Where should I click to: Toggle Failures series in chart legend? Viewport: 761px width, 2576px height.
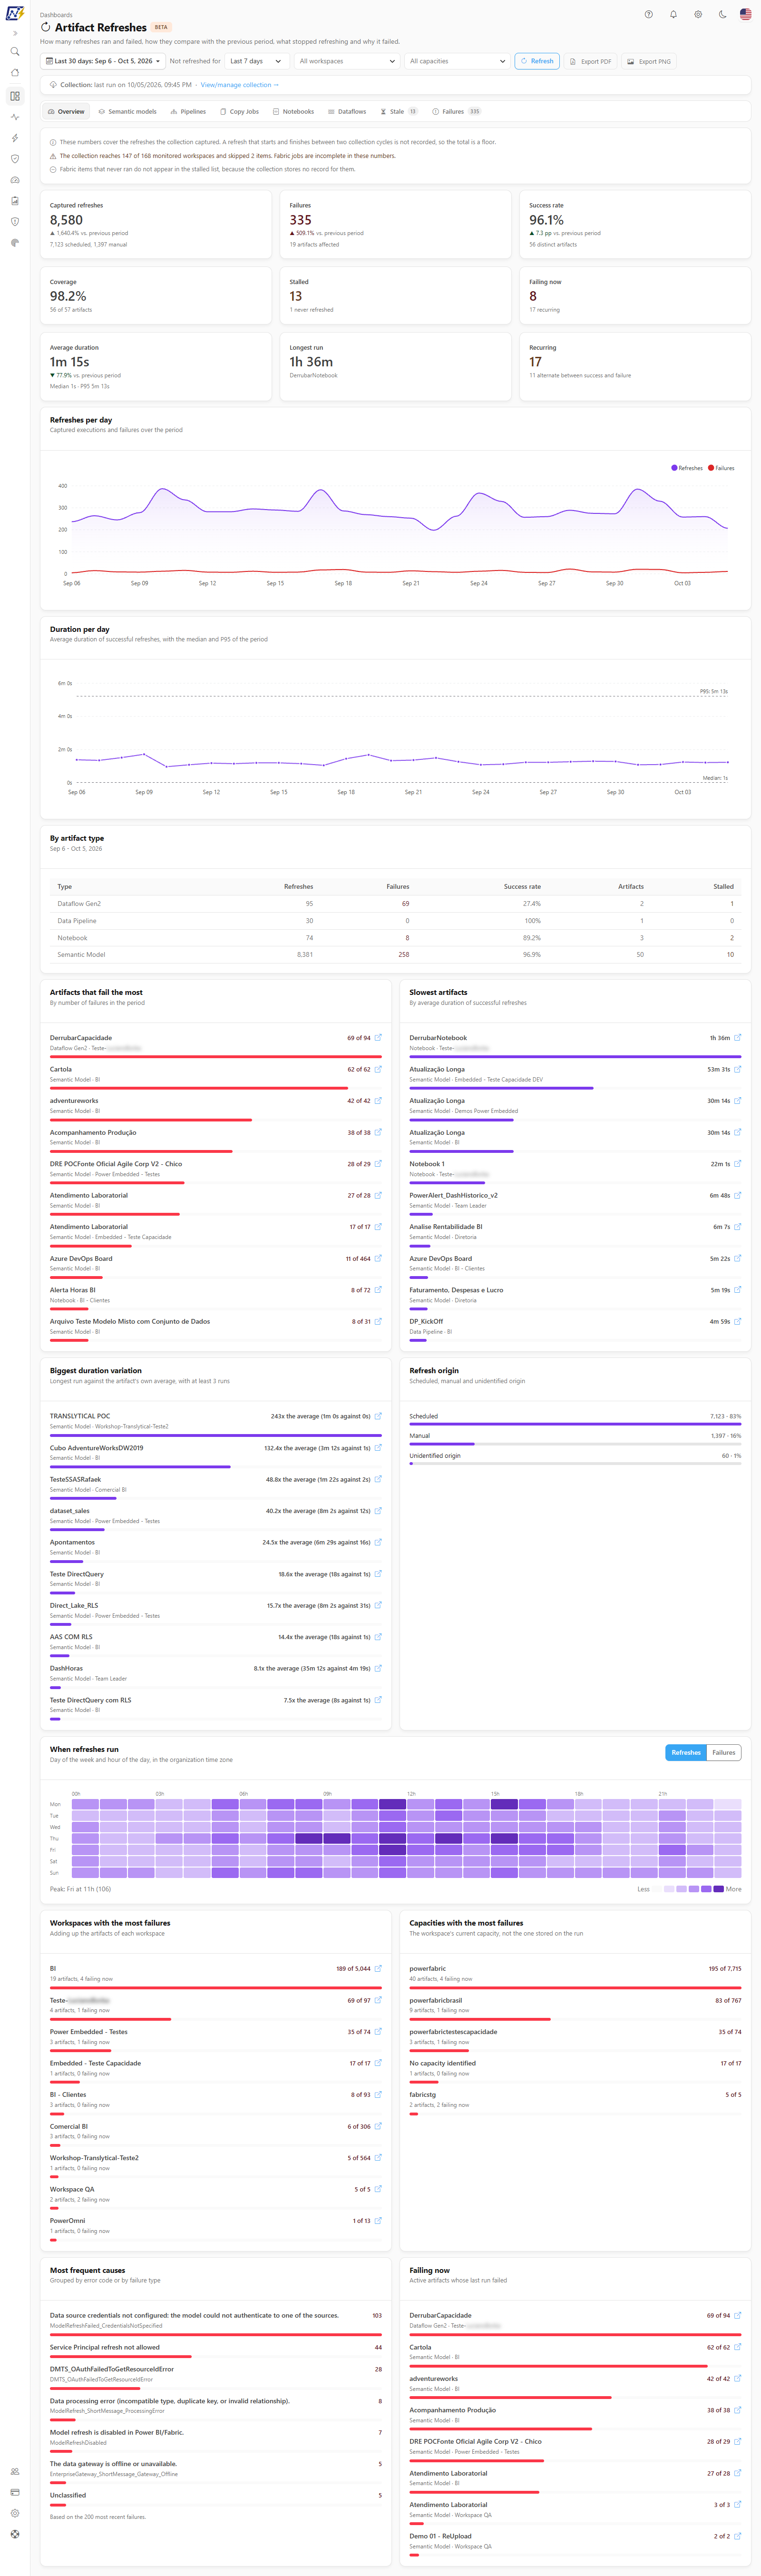(721, 468)
